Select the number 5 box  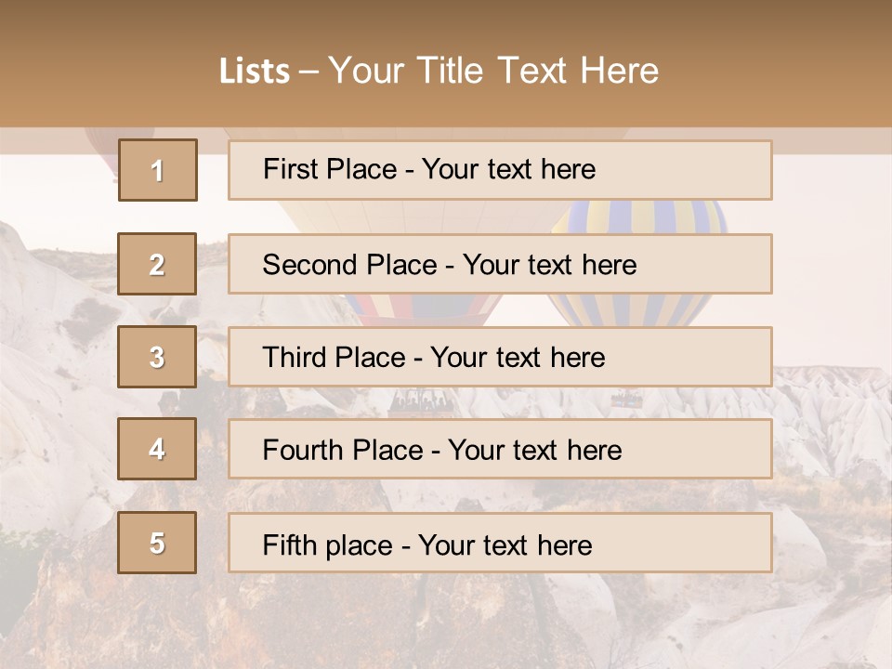158,543
